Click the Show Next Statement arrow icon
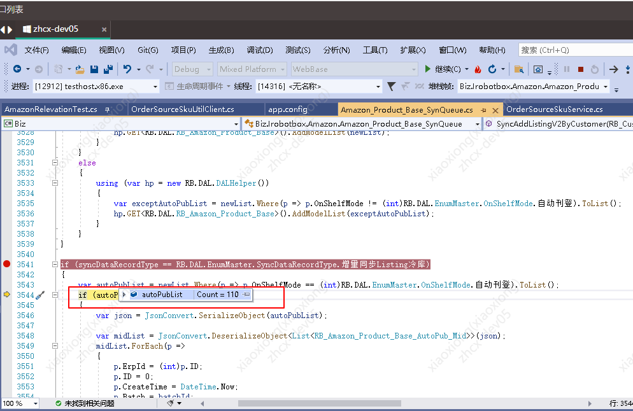 tap(614, 69)
